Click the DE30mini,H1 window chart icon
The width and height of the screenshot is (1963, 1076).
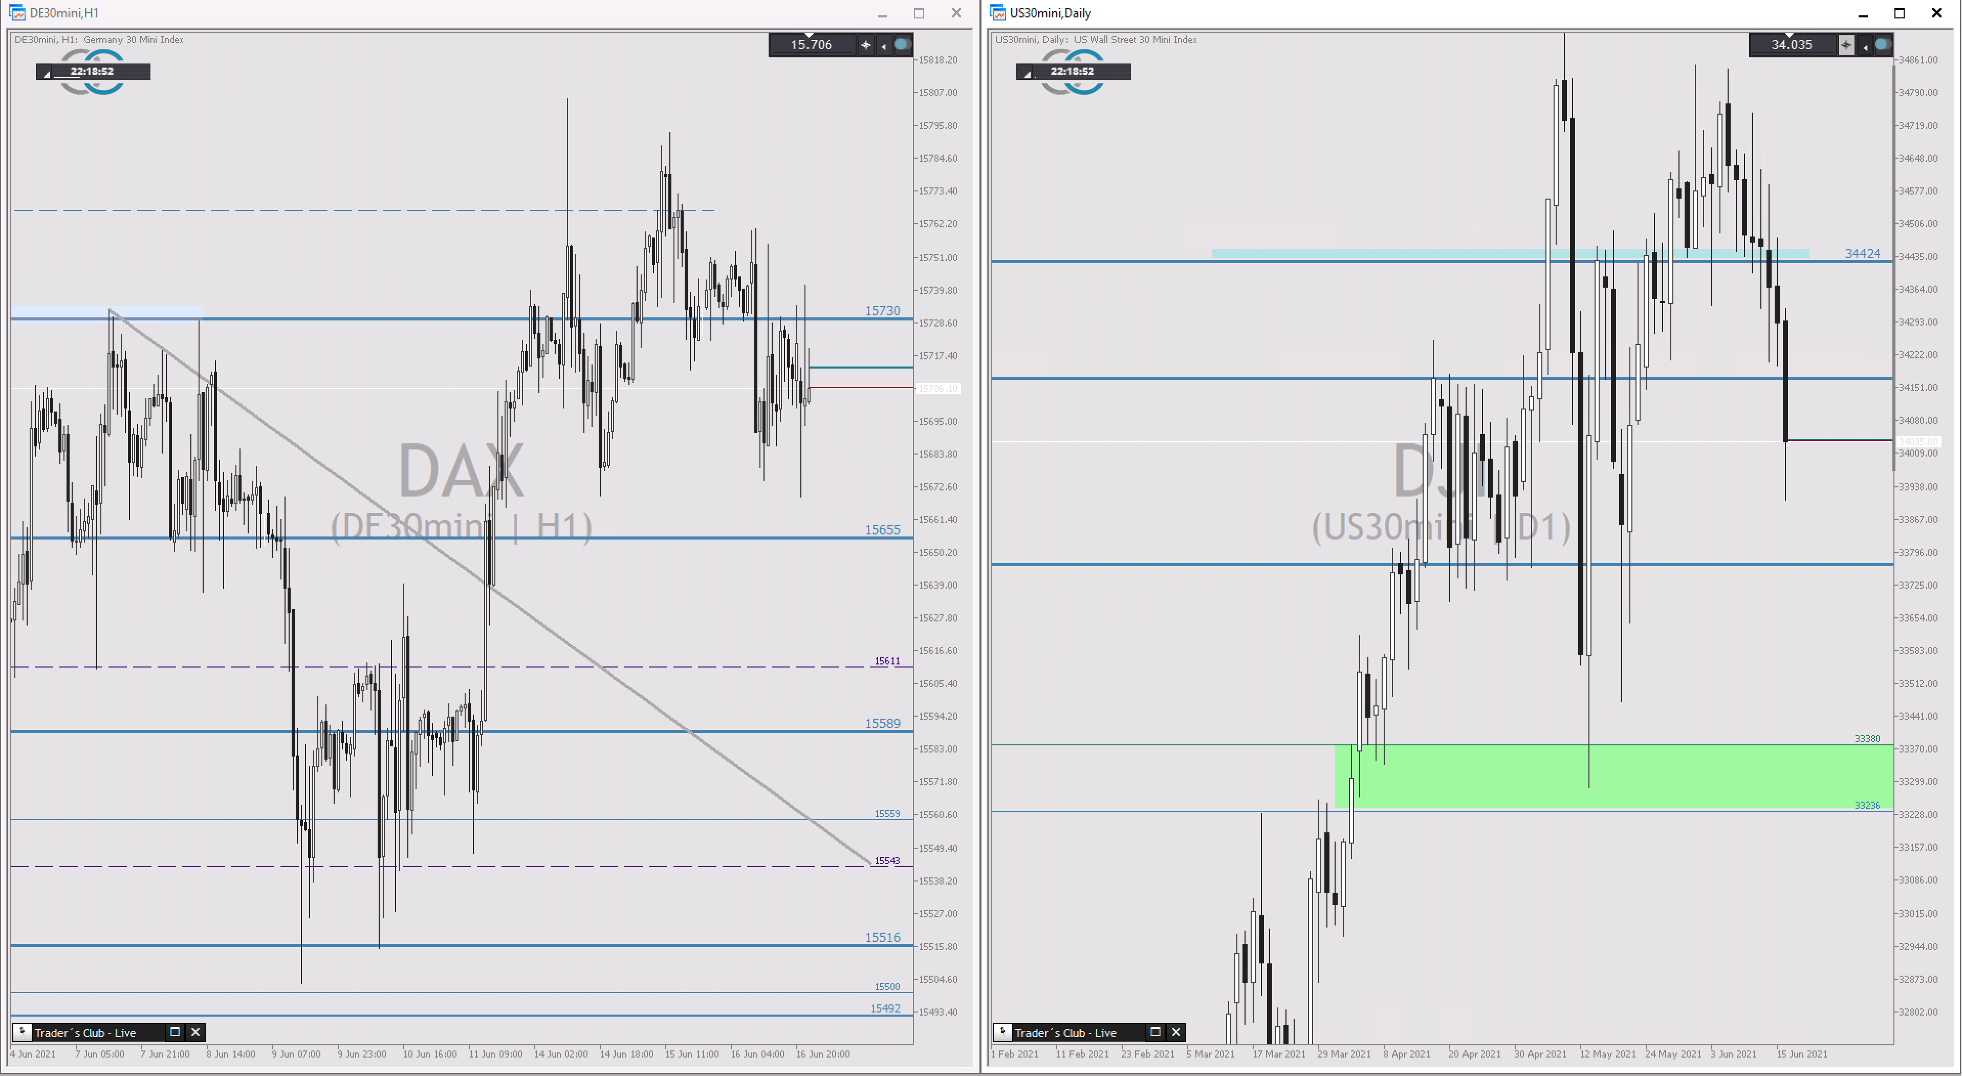pos(17,13)
